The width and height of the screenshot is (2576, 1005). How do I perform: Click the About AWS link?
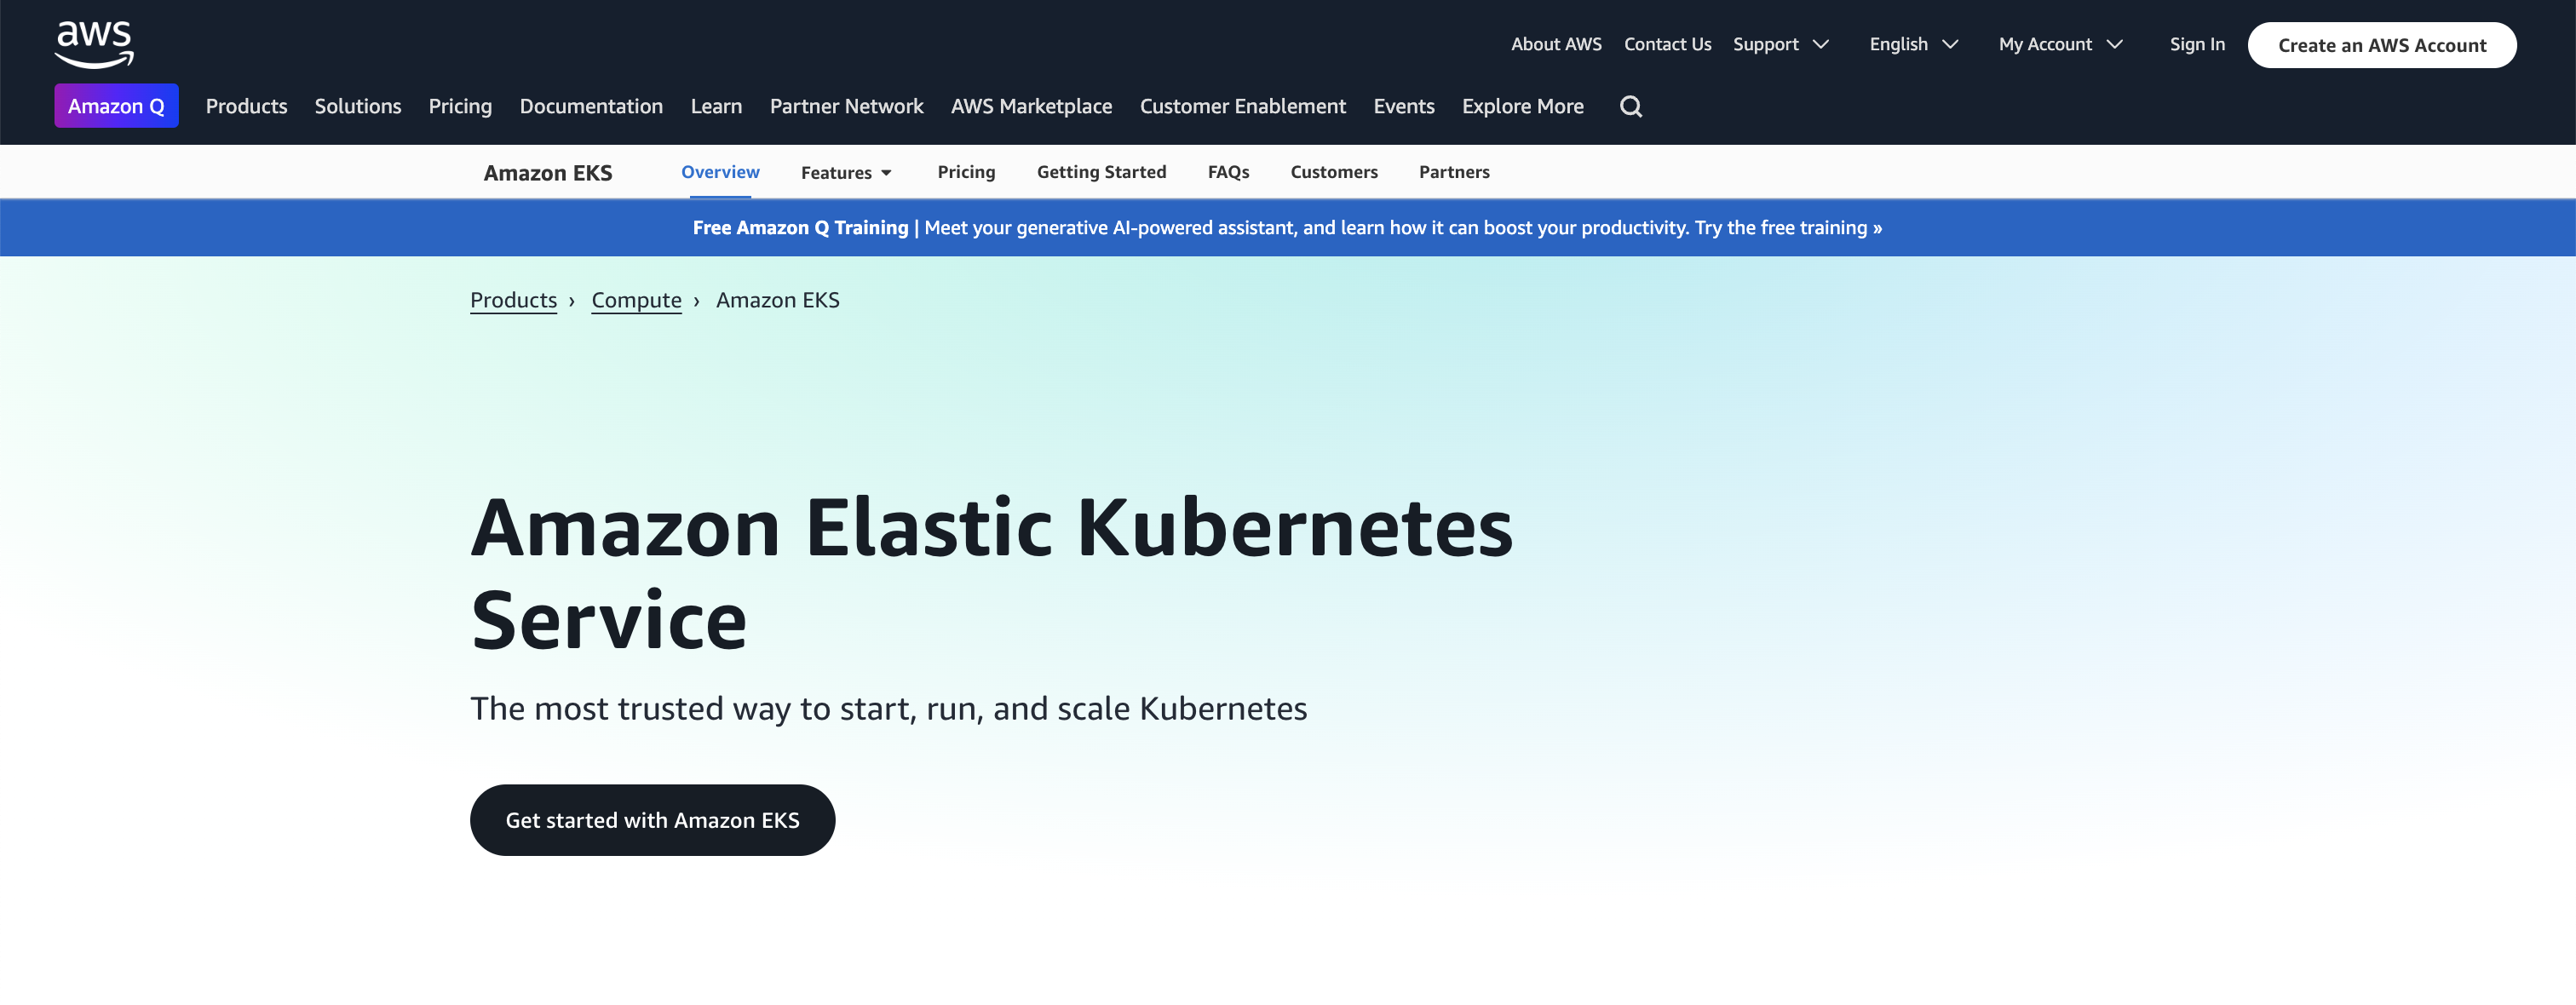1556,44
